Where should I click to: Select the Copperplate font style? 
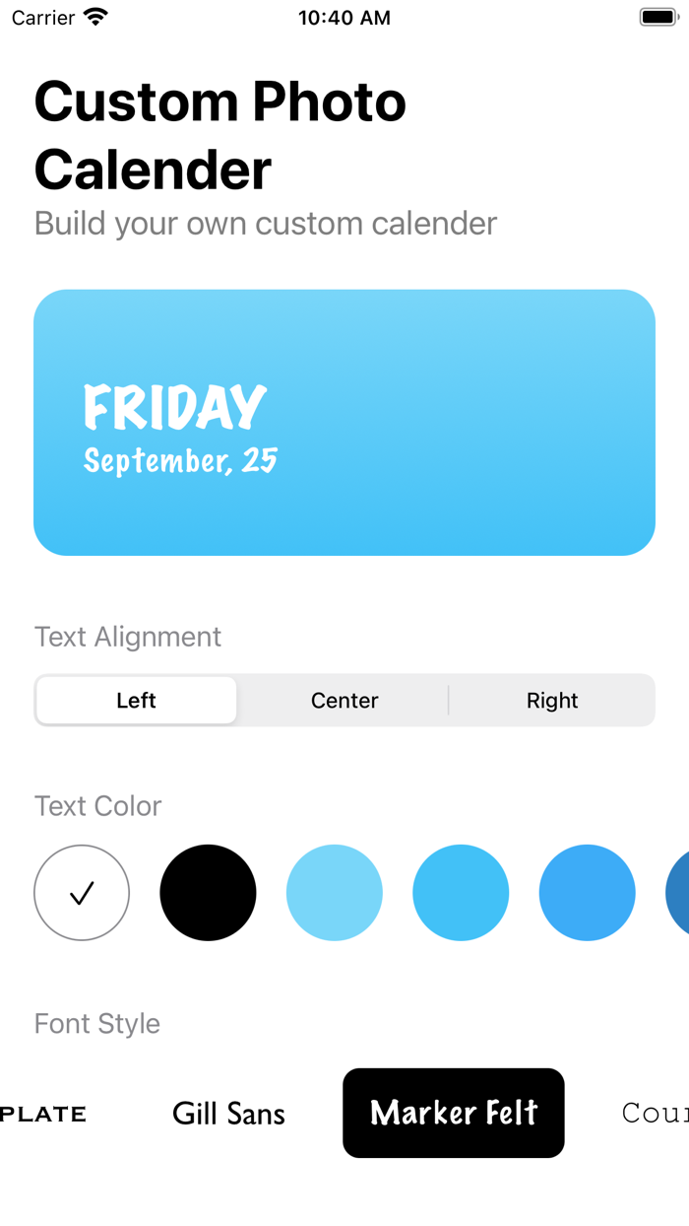point(43,1113)
